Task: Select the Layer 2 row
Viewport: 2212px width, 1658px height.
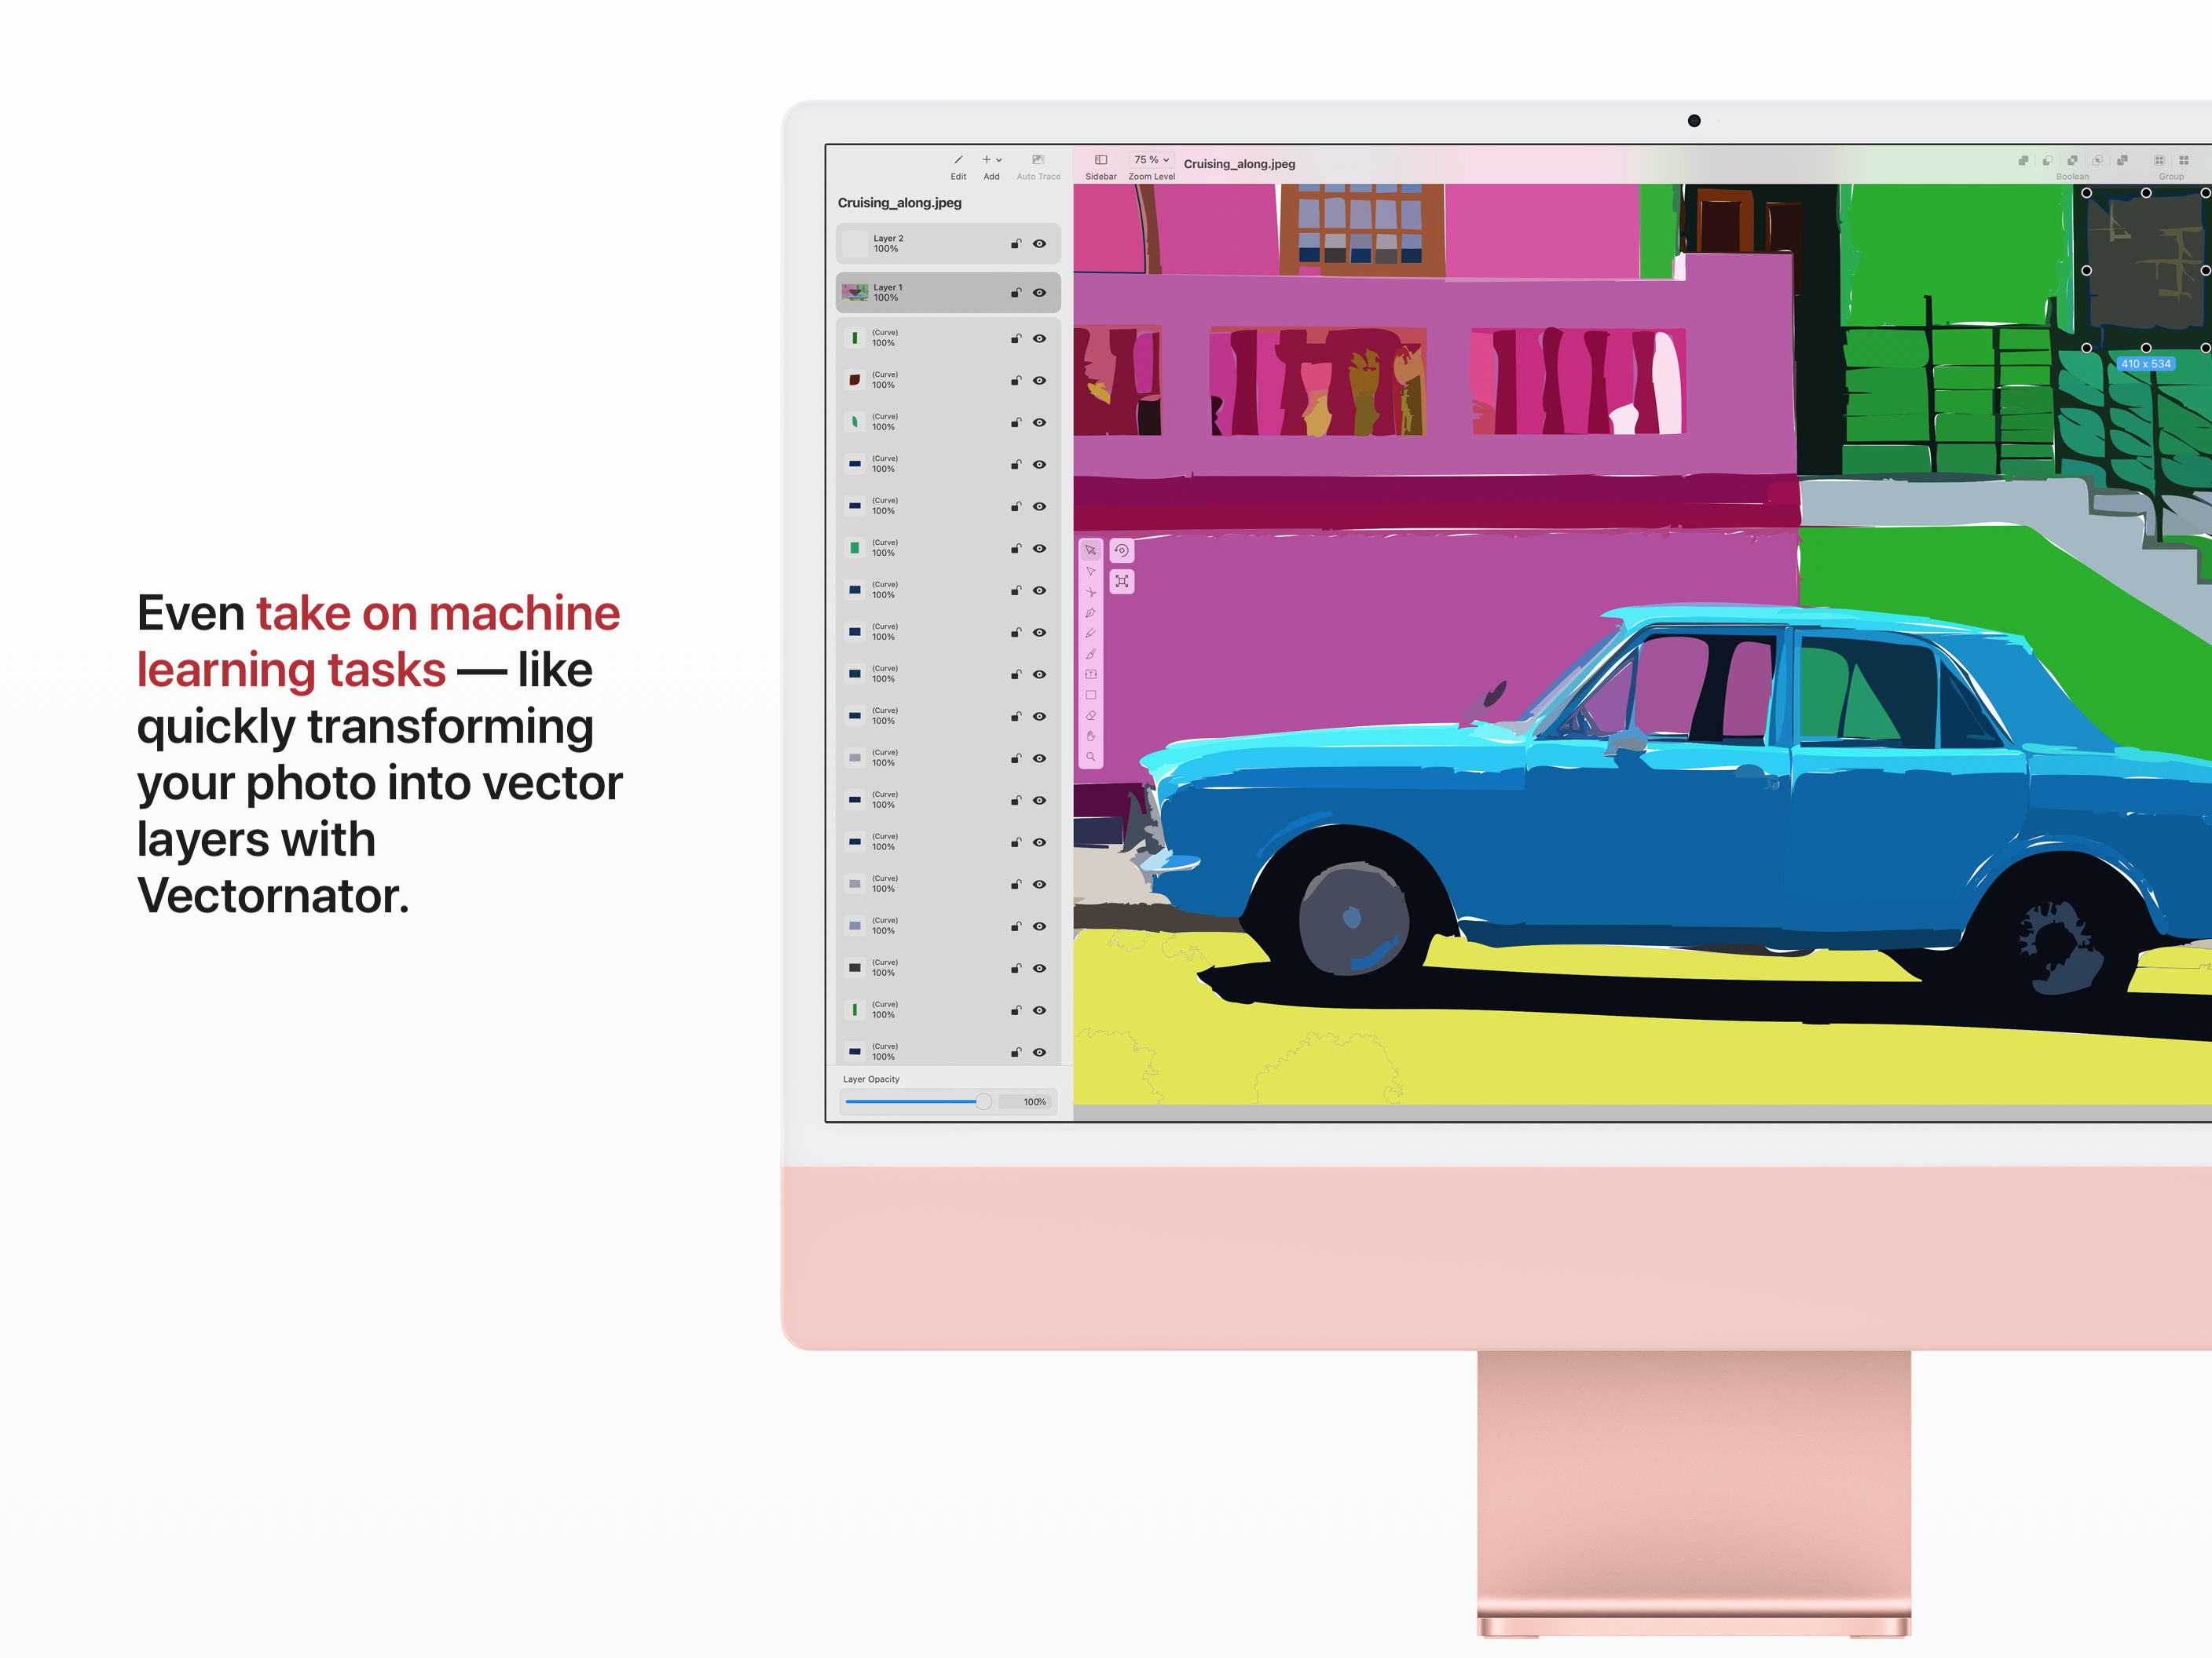Action: click(x=948, y=244)
